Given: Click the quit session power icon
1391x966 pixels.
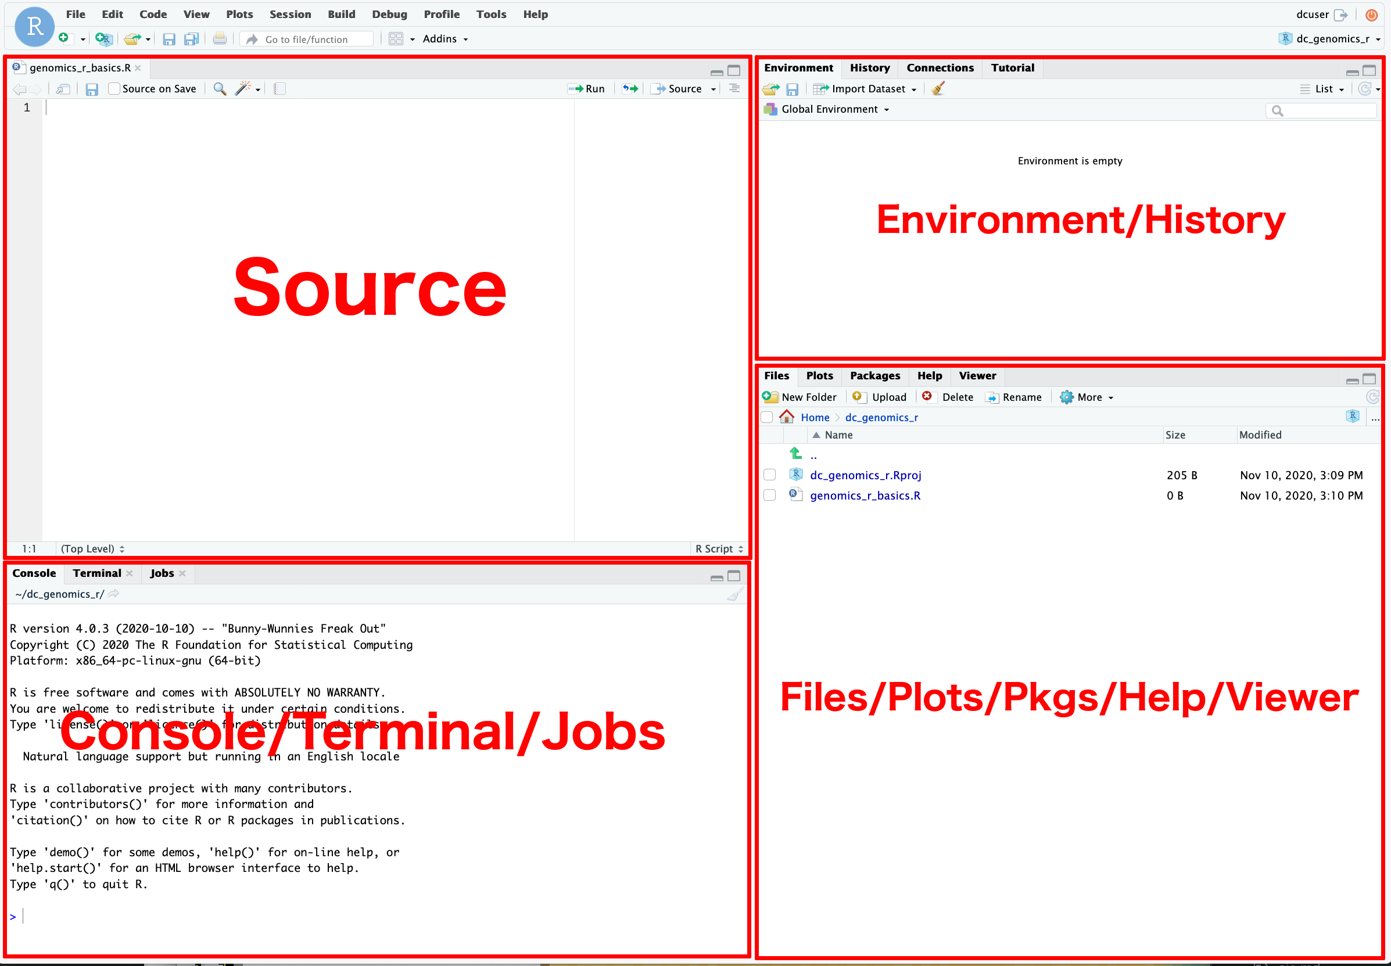Looking at the screenshot, I should point(1371,15).
